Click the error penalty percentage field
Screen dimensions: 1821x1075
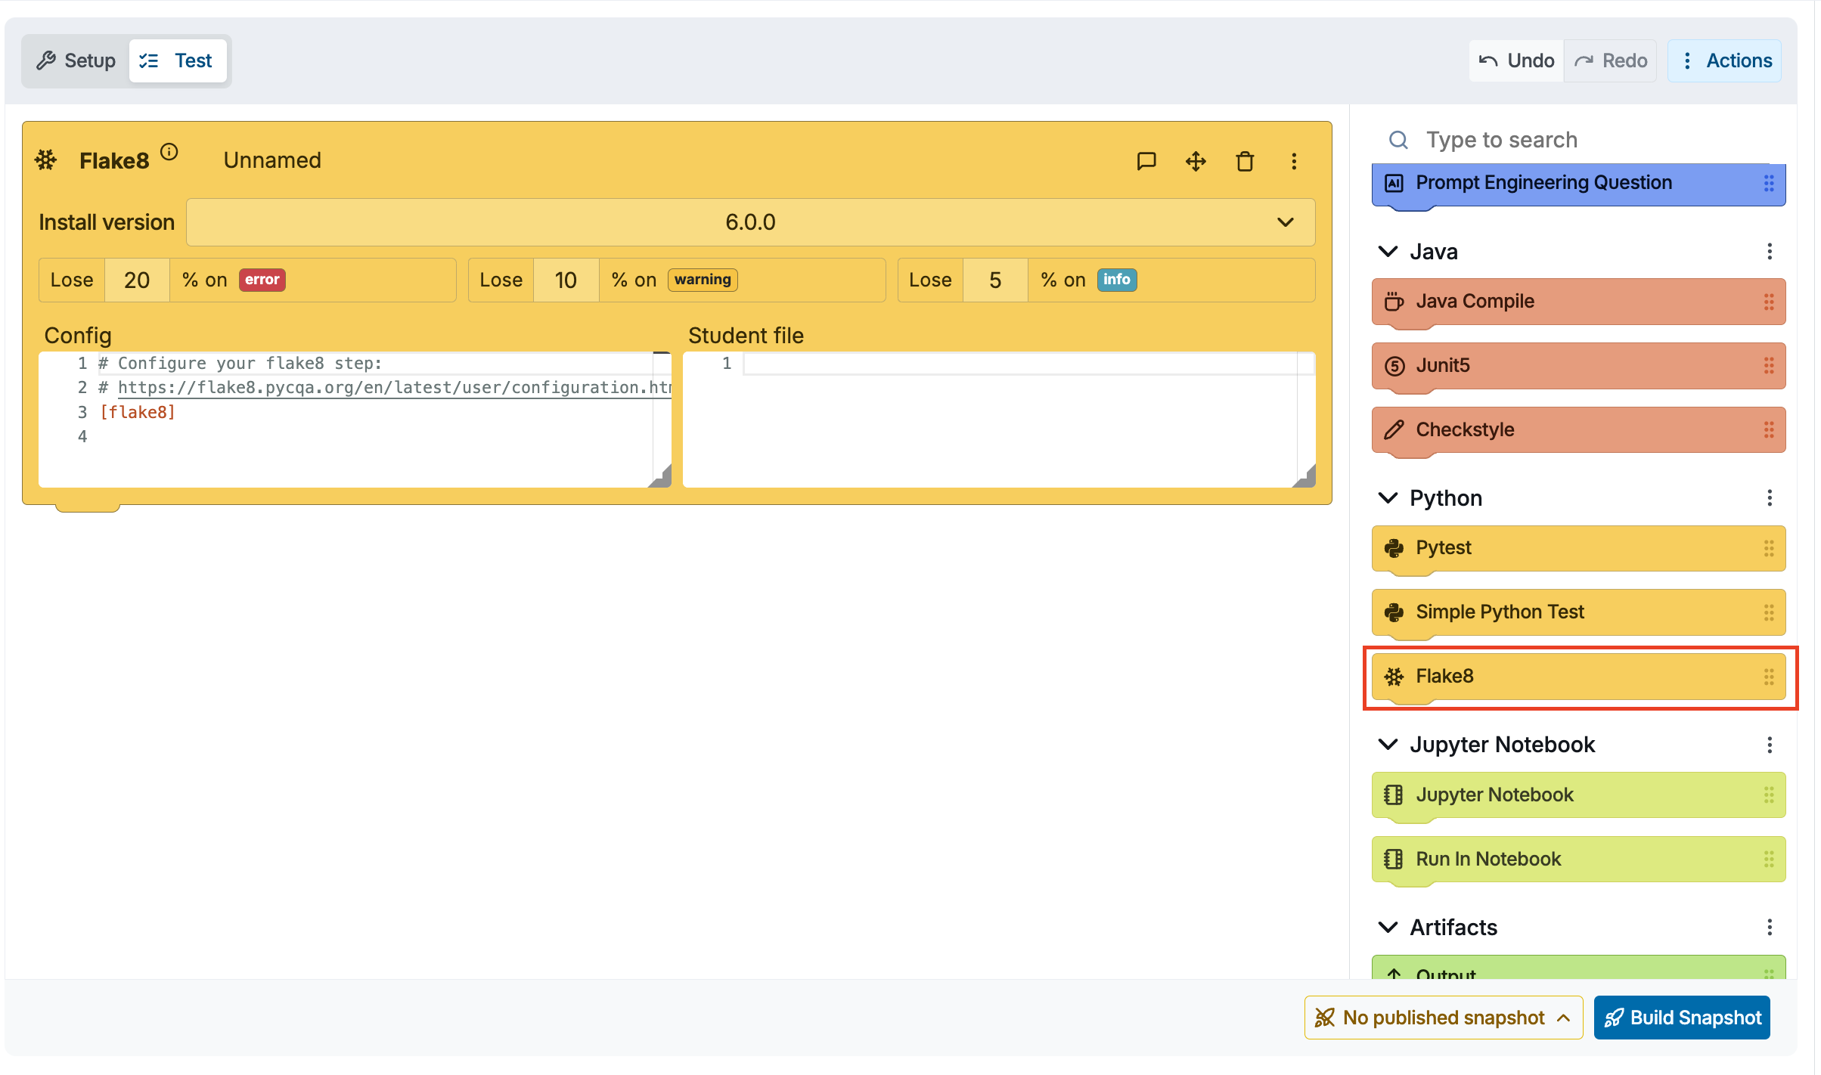137,280
